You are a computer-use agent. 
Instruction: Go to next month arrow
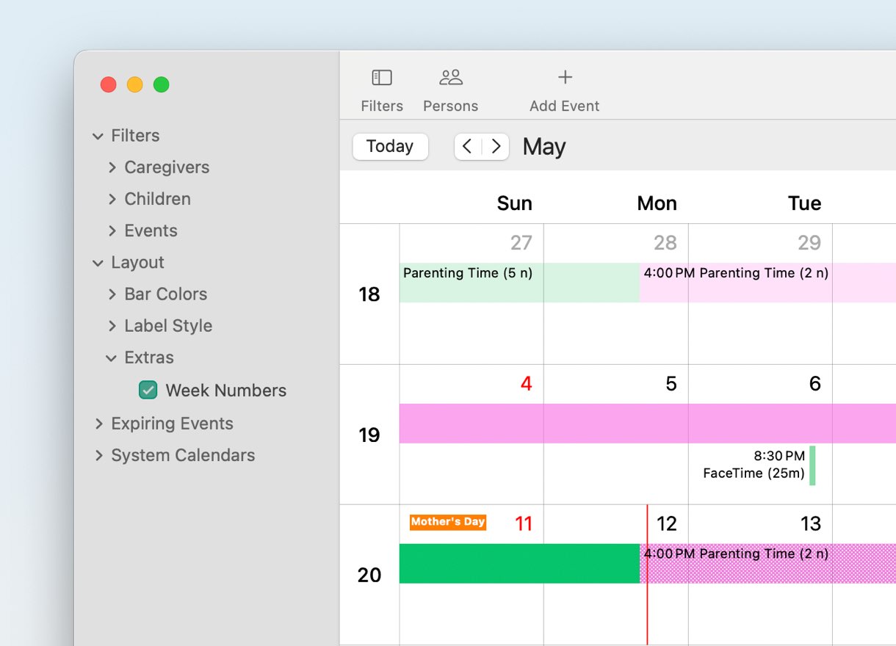(496, 146)
